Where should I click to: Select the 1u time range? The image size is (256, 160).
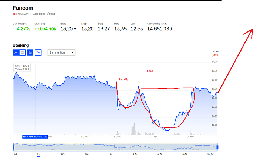tap(39, 154)
